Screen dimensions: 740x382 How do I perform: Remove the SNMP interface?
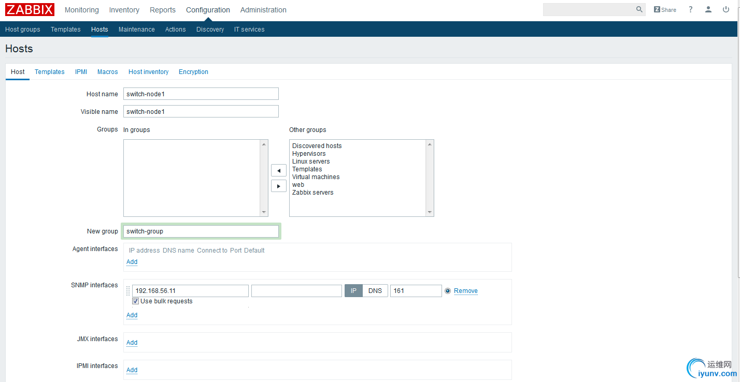pos(466,291)
